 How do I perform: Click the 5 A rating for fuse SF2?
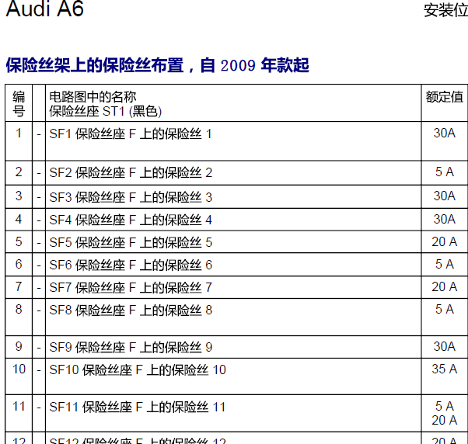[x=445, y=172]
